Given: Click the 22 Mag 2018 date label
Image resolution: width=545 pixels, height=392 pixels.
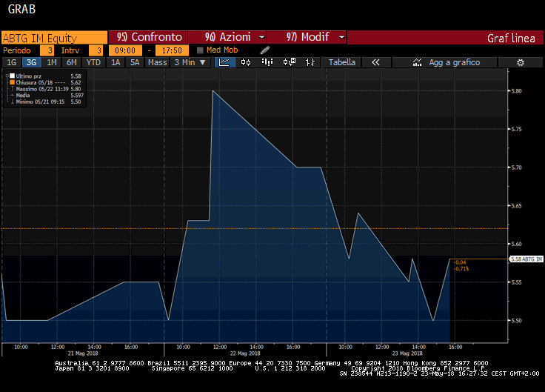Looking at the screenshot, I should click(245, 353).
